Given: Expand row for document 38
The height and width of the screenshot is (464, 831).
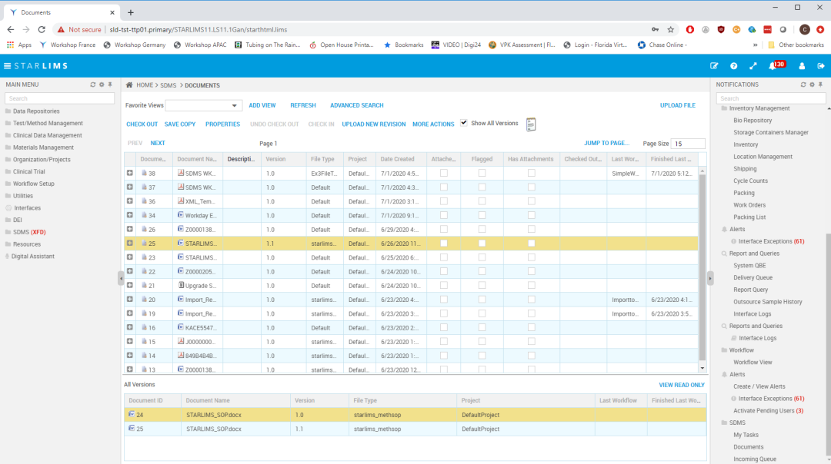Looking at the screenshot, I should click(x=130, y=173).
